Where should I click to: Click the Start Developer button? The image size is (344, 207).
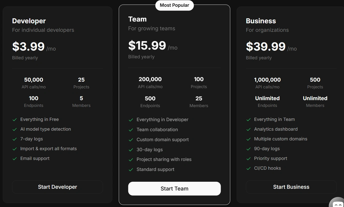(x=58, y=187)
